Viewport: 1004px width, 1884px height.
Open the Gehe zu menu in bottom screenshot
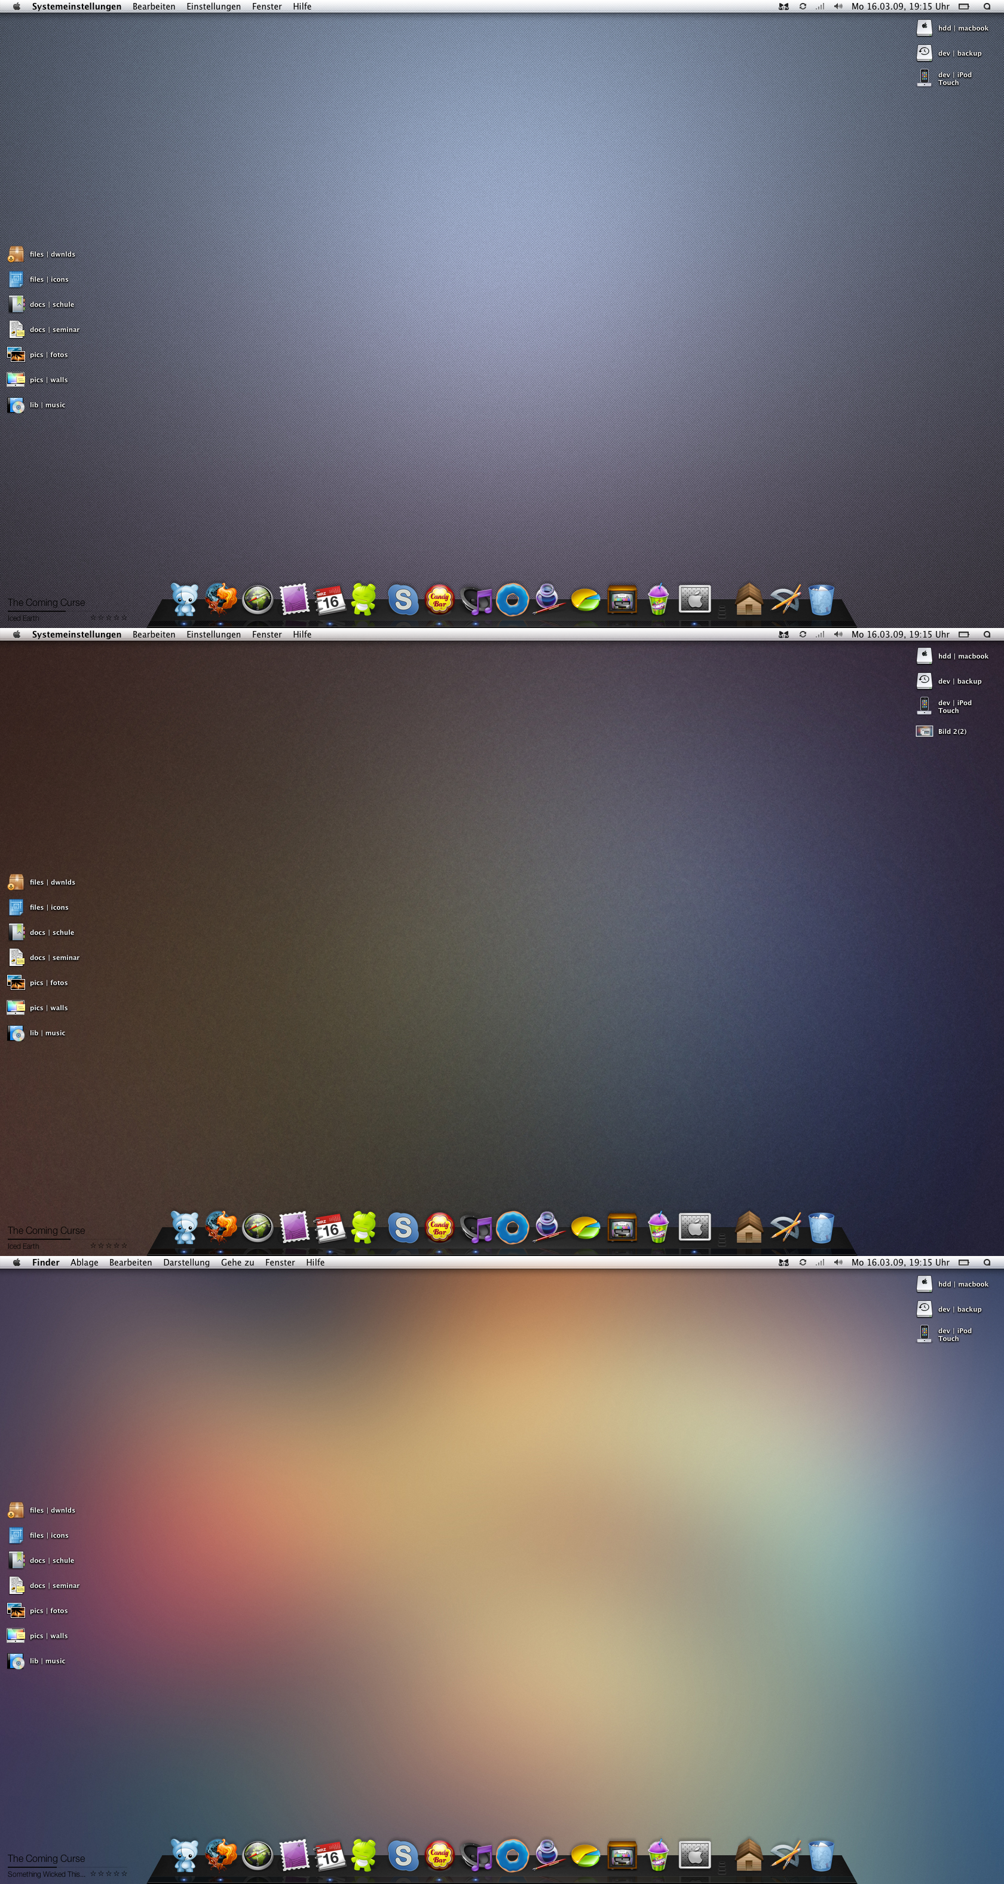(237, 1263)
